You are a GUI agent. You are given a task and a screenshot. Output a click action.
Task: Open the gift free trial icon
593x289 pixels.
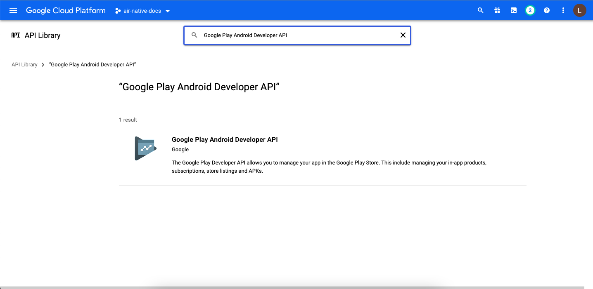click(497, 10)
